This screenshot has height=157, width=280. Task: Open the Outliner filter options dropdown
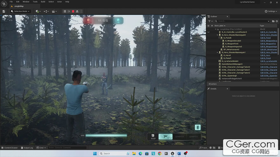(210, 21)
